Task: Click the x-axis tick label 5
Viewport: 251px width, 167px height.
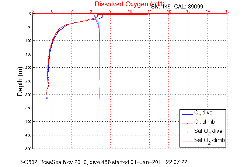Action: 33,11
